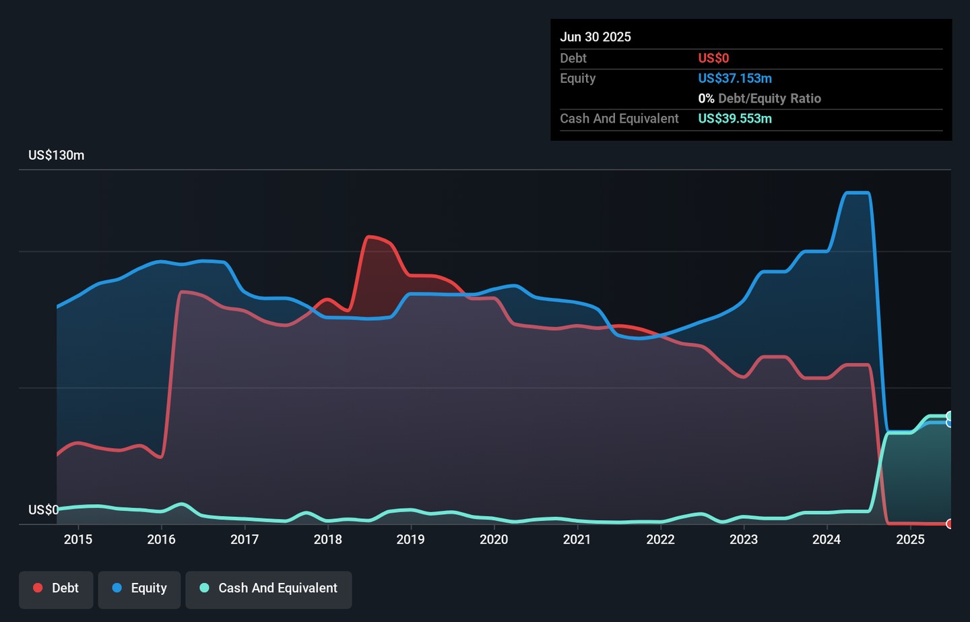This screenshot has height=622, width=970.
Task: Click the US$130m y-axis label
Action: click(57, 156)
